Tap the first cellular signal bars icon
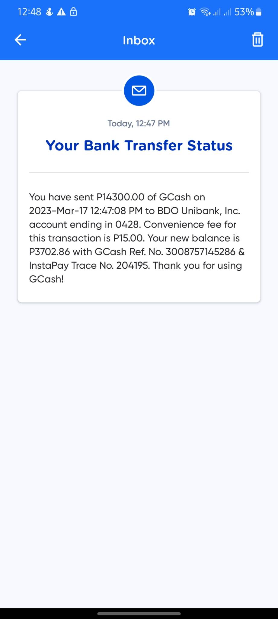The width and height of the screenshot is (278, 619). 217,12
